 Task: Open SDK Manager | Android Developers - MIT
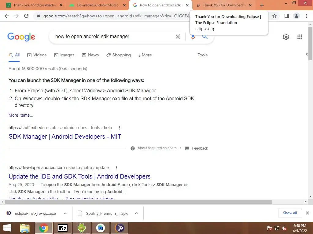pyautogui.click(x=65, y=136)
